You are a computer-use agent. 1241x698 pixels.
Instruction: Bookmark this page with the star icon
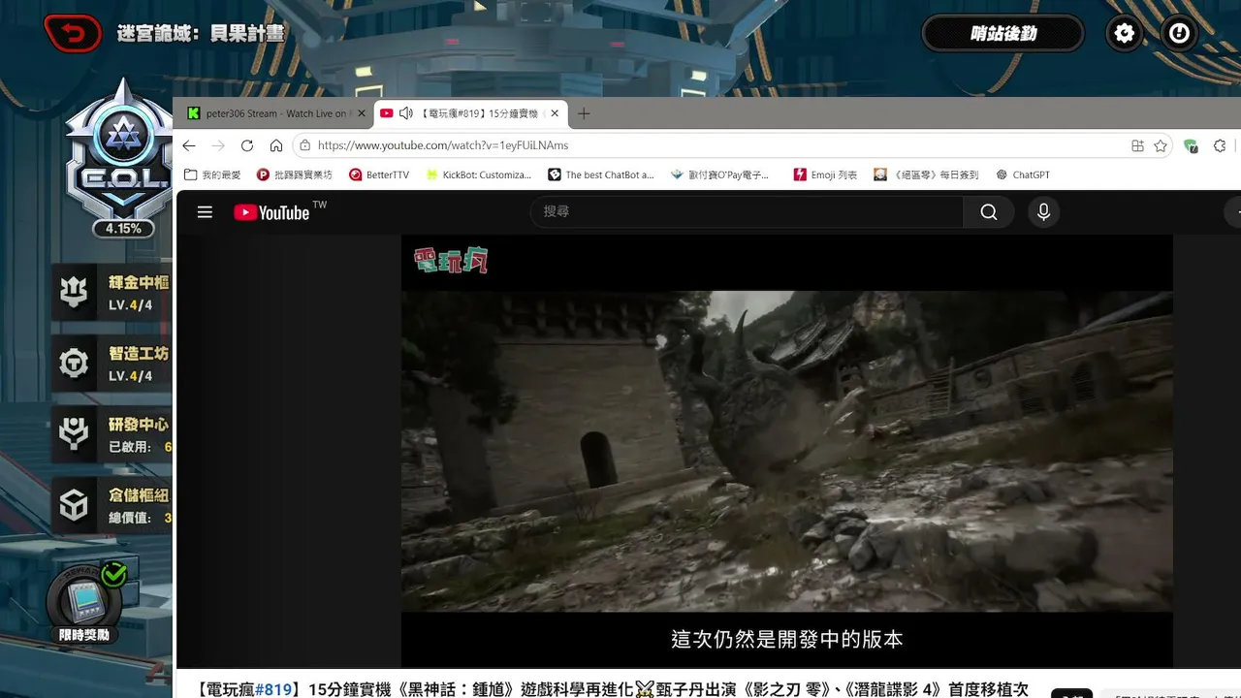point(1161,145)
